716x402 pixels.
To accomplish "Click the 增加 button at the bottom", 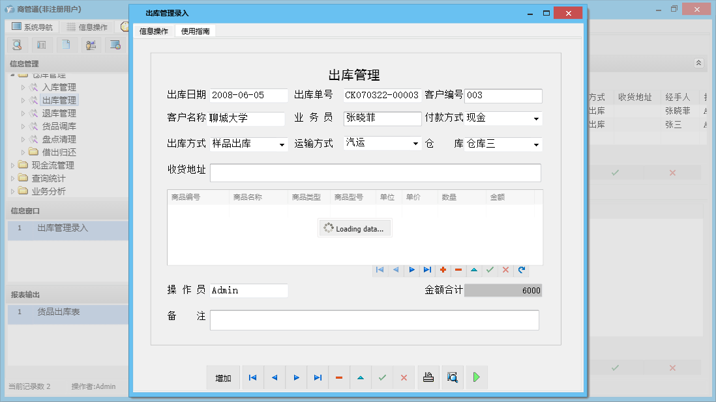I will (x=223, y=377).
